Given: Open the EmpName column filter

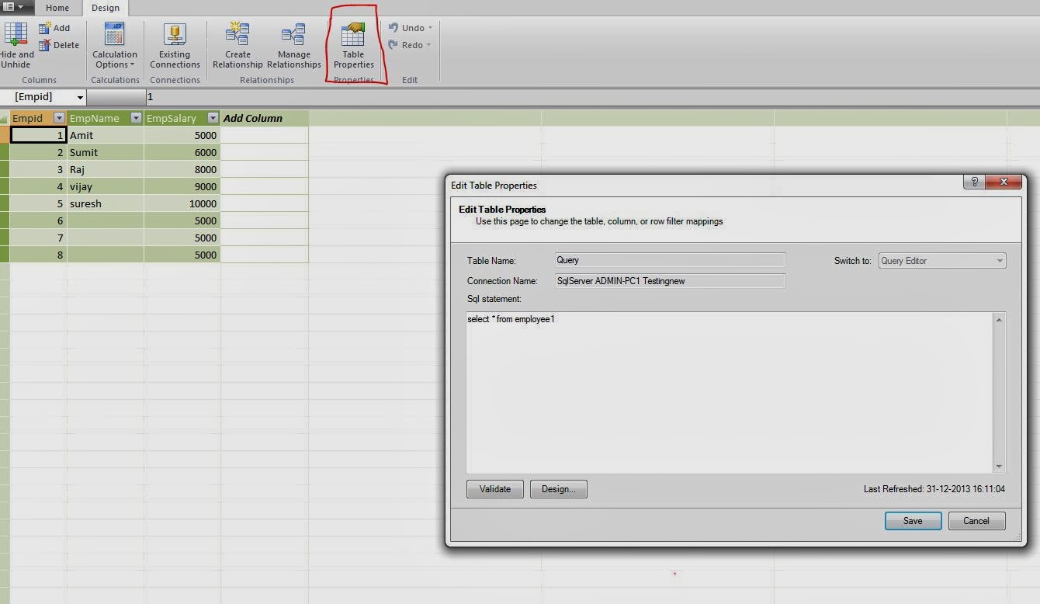Looking at the screenshot, I should (x=136, y=118).
